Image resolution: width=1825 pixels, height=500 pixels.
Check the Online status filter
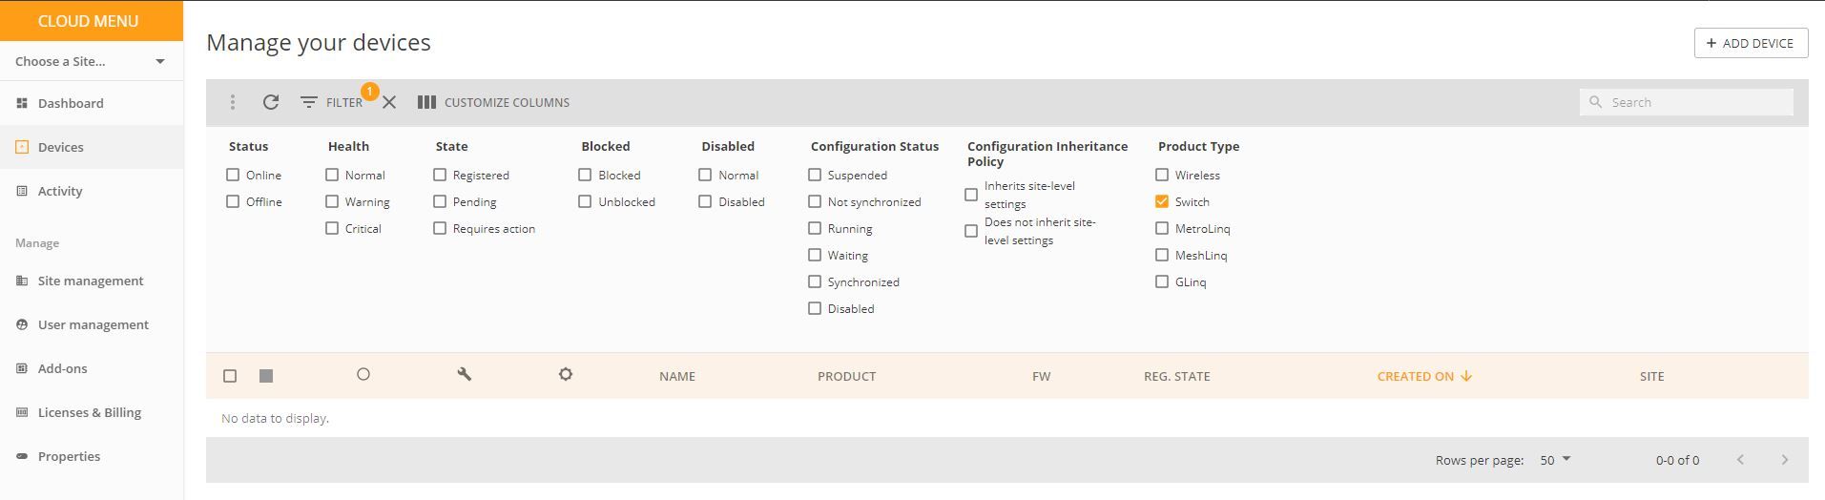233,175
